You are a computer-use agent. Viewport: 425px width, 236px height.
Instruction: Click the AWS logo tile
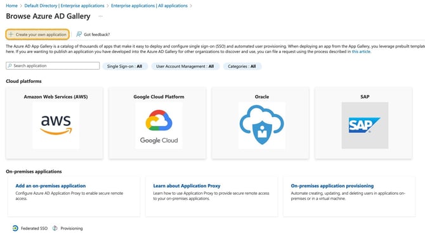56,125
